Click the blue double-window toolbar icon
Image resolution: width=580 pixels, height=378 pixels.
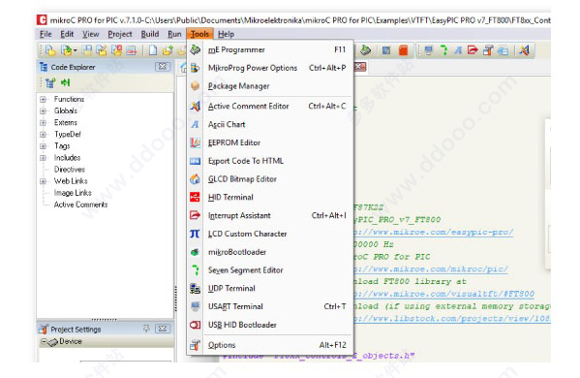click(x=503, y=50)
